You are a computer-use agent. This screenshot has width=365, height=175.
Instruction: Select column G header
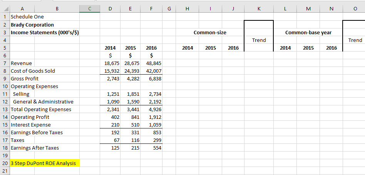(x=169, y=9)
